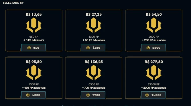
Task: Click the large RP emblem in R$ 95,50 card
Action: (x=34, y=72)
